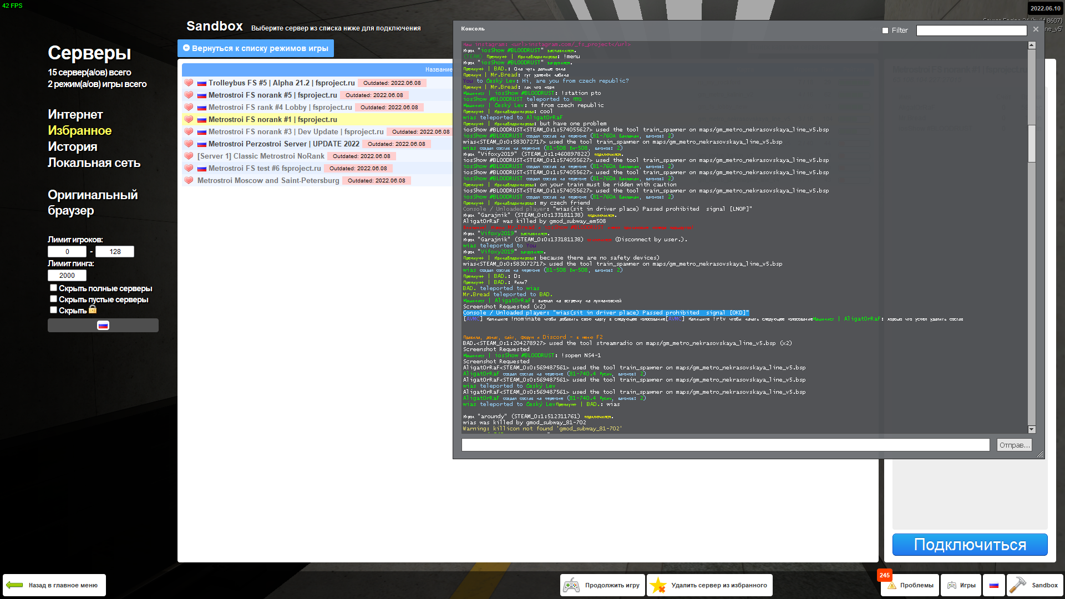This screenshot has width=1065, height=599.
Task: Click the Russian flag language button in bottom bar
Action: pos(993,585)
